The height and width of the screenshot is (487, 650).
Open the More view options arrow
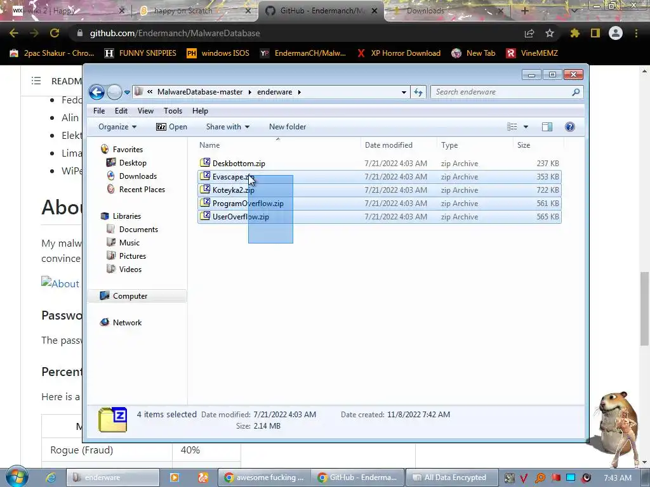(526, 127)
